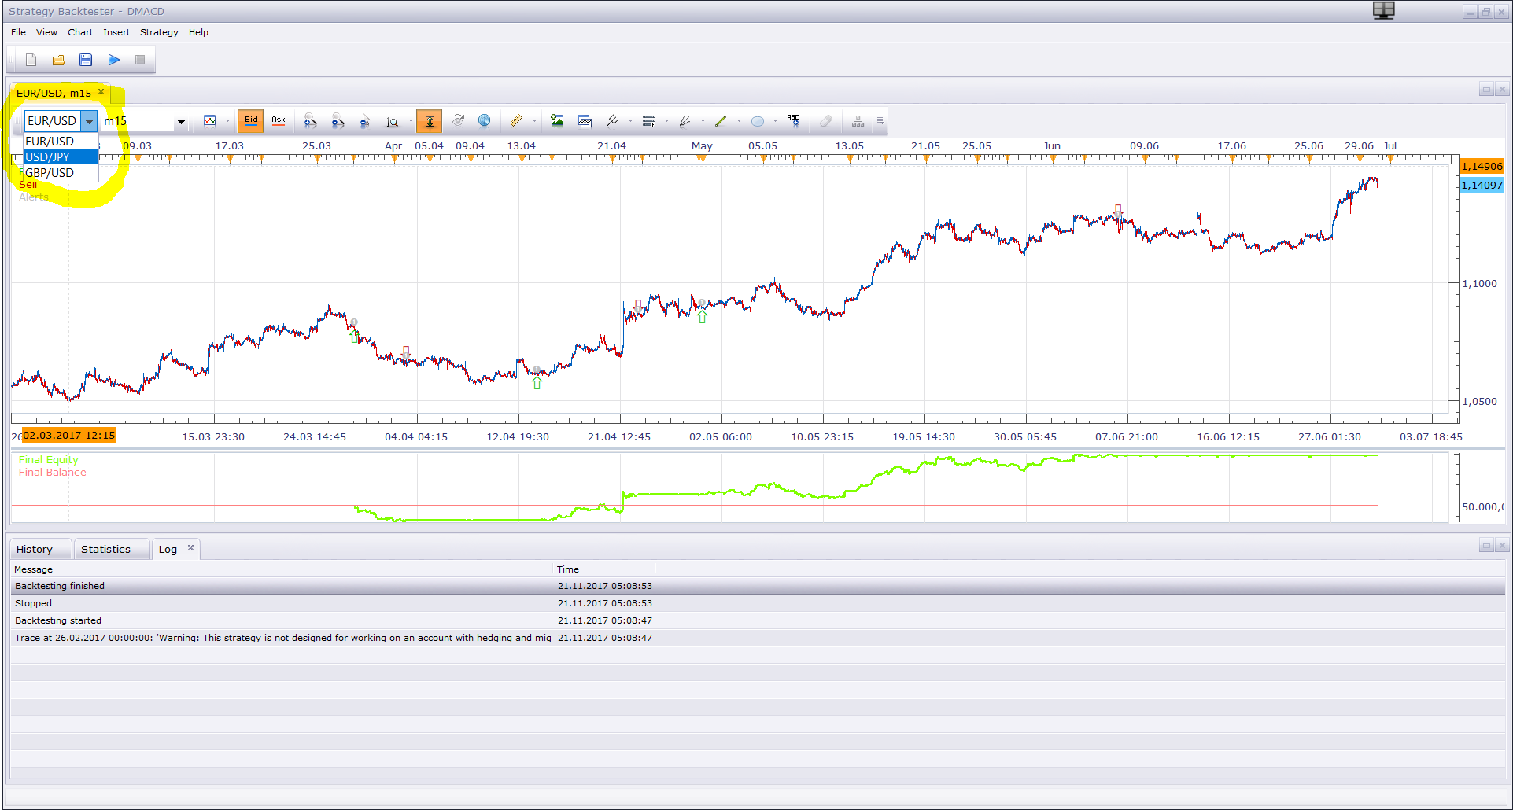Expand the m15 timeframe dropdown

point(181,121)
